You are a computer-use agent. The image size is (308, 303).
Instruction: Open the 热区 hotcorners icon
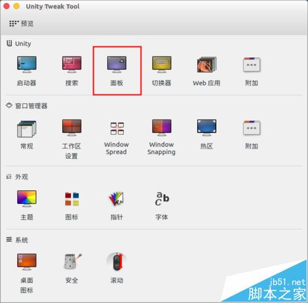206,127
